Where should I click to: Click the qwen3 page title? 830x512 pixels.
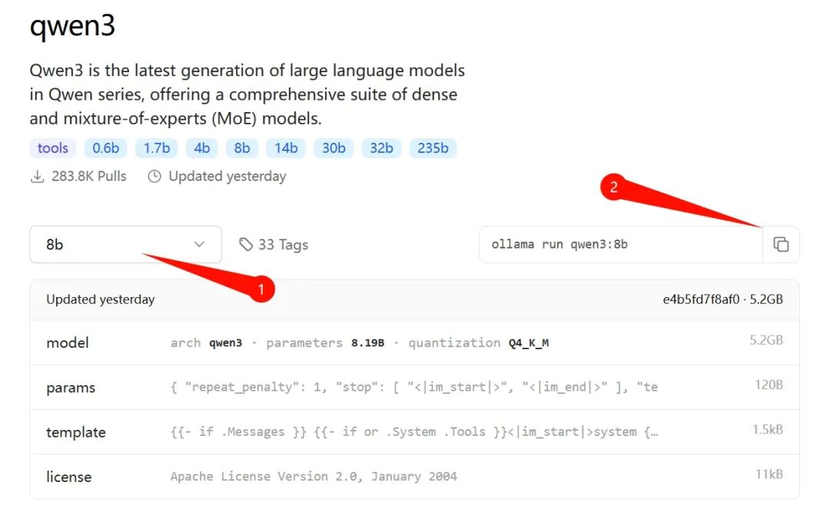(72, 26)
